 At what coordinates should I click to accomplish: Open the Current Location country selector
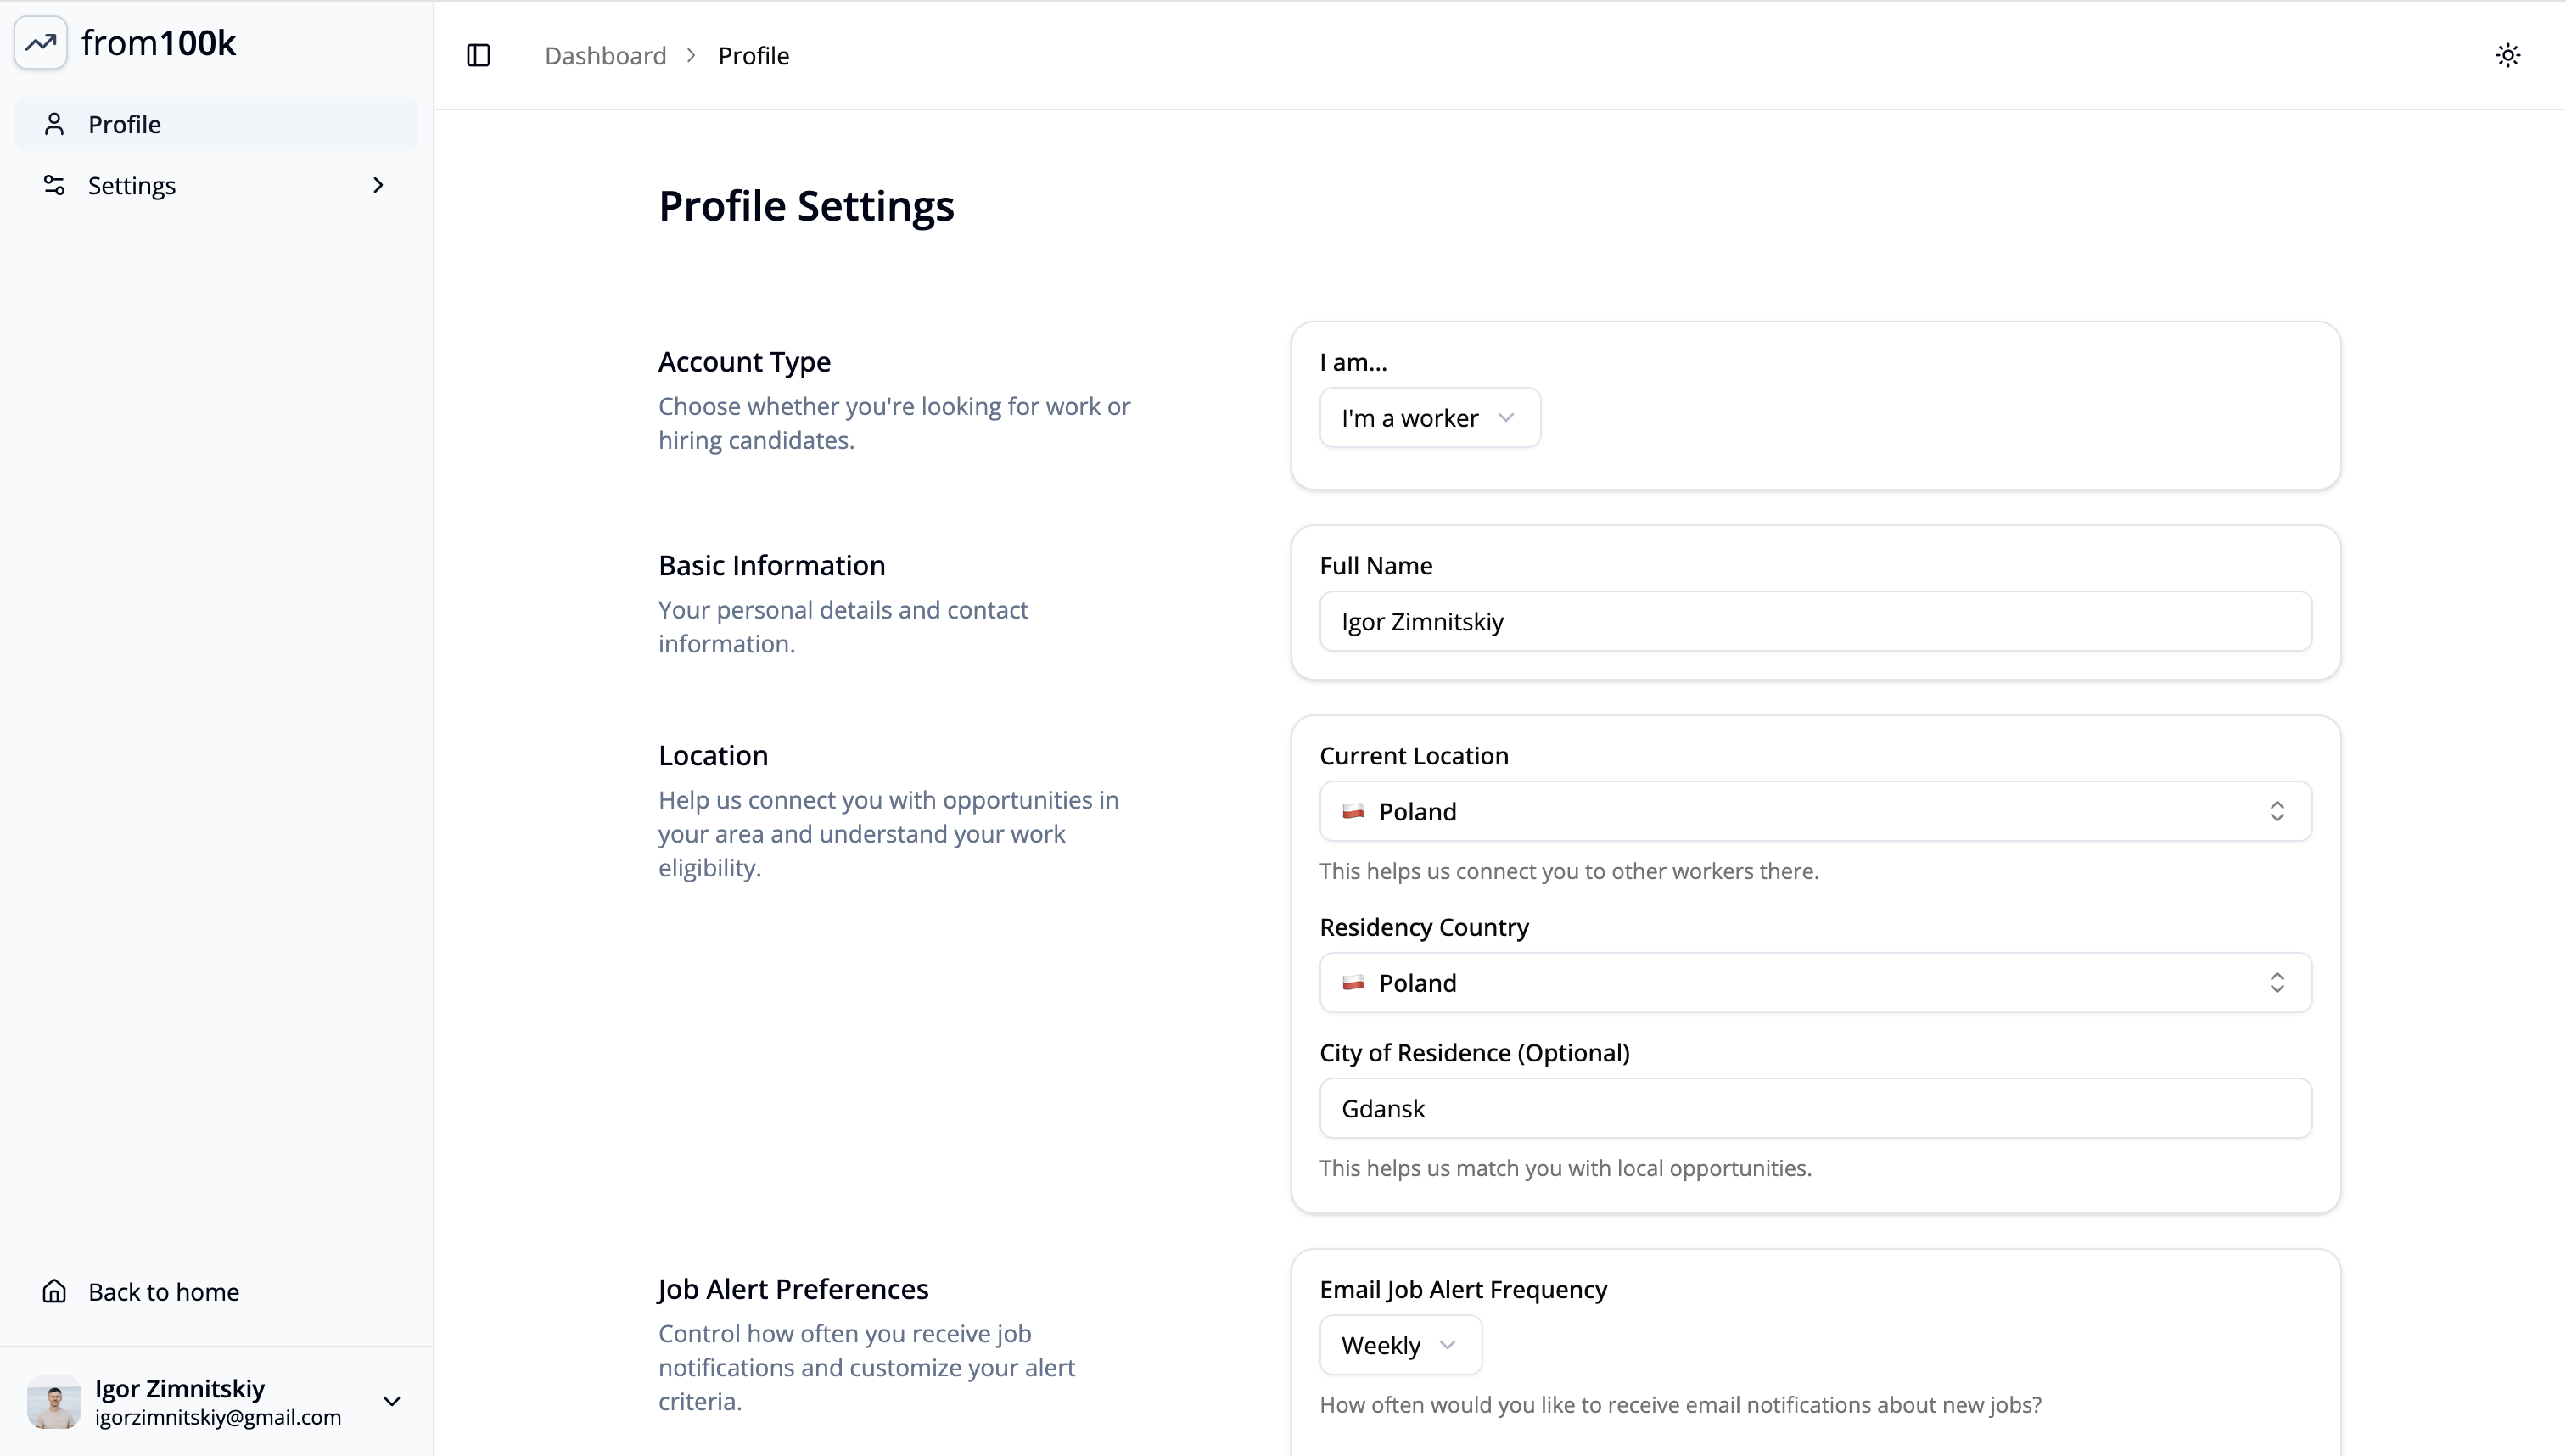1815,811
